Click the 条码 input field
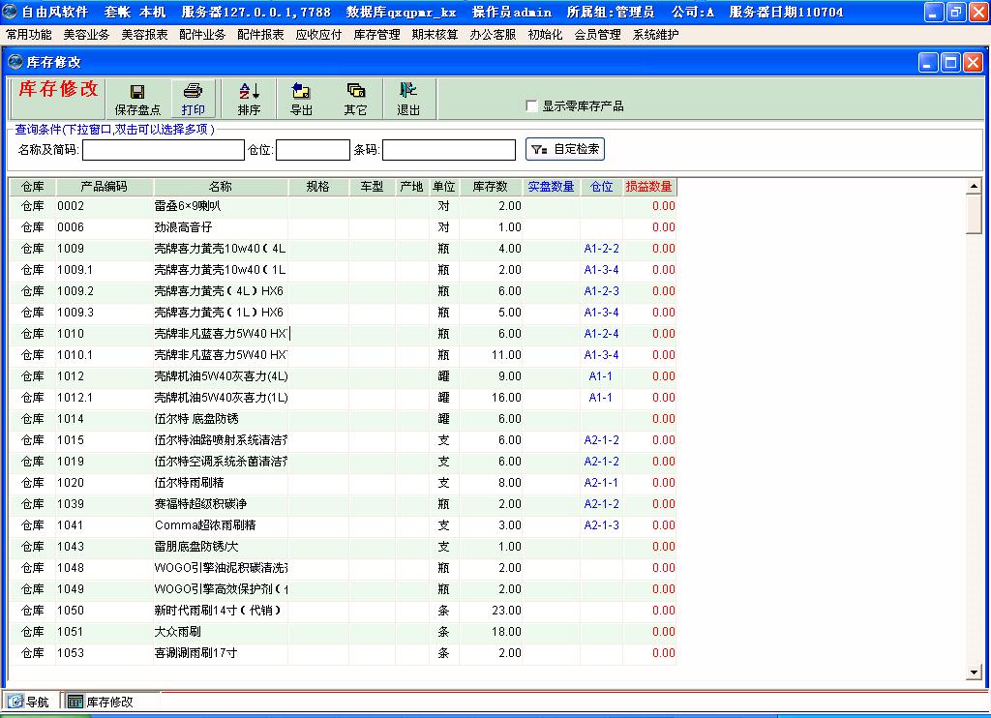Image resolution: width=991 pixels, height=718 pixels. 449,150
